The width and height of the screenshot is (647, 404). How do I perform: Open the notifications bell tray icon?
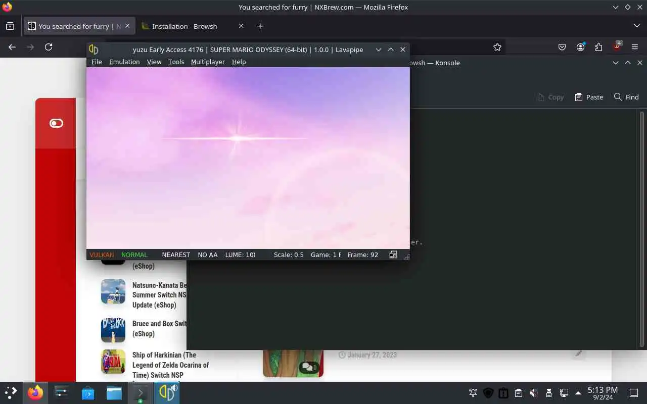pos(473,393)
